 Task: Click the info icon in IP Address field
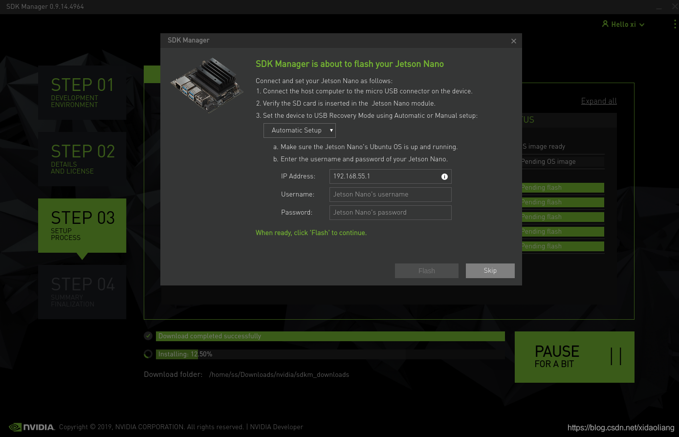(x=444, y=176)
